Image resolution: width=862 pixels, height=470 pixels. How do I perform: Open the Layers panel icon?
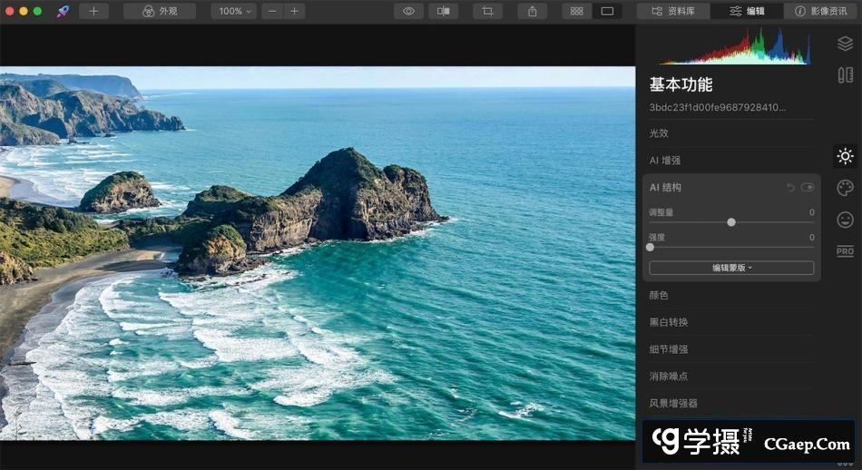845,44
